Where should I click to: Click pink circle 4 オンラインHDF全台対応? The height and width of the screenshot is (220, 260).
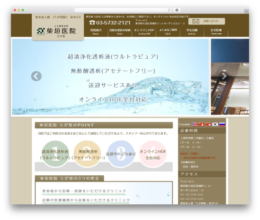coord(153,154)
